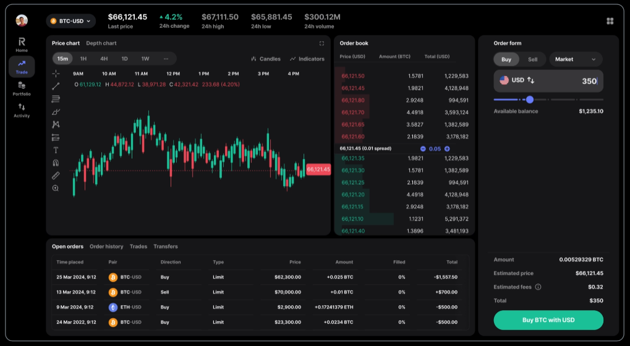Pick the text annotation tool
Image resolution: width=630 pixels, height=346 pixels.
(x=56, y=150)
